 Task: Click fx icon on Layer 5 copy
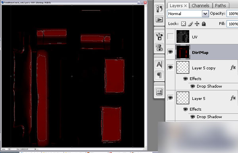point(233,67)
